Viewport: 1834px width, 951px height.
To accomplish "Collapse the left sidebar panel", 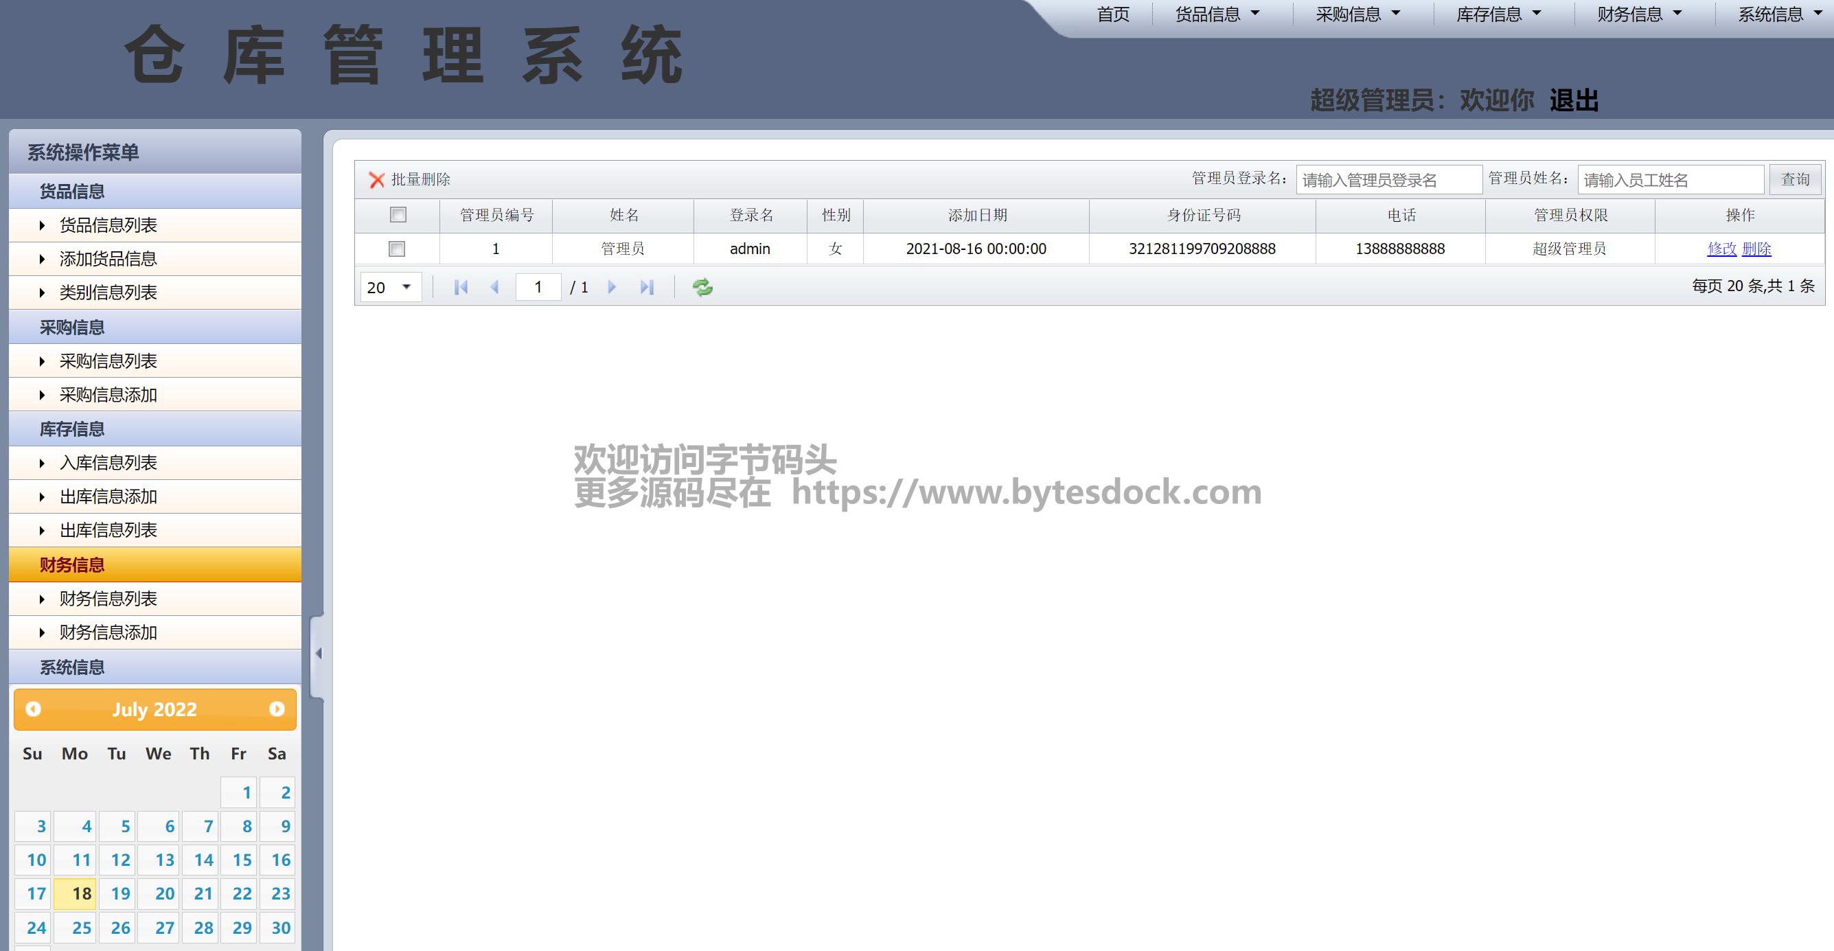I will 318,654.
